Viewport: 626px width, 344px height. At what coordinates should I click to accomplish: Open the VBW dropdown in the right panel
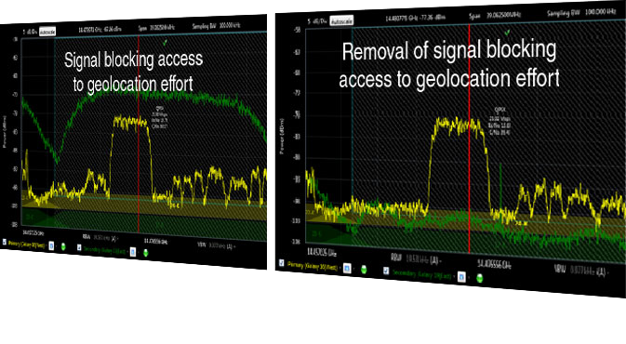click(590, 271)
